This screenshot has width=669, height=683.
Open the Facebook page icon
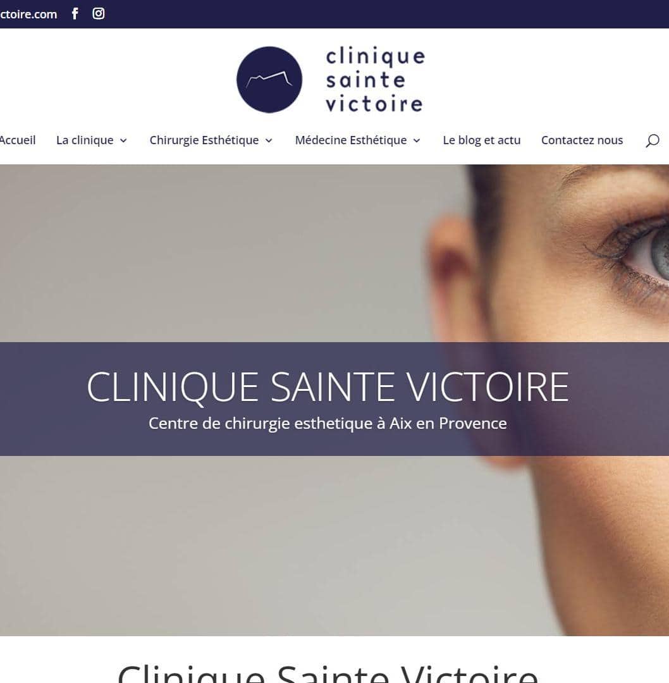(75, 13)
